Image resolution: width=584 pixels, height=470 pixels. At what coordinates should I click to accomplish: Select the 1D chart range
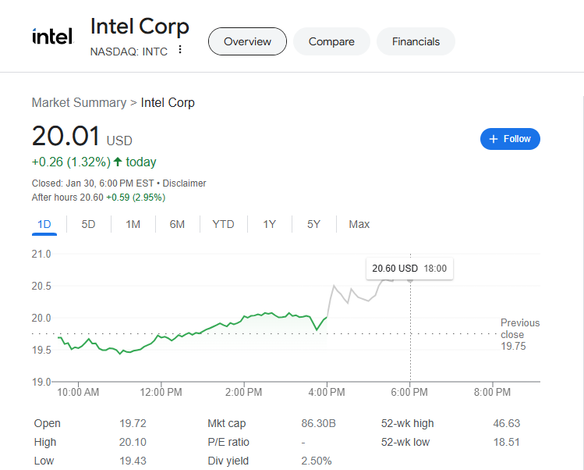(44, 224)
